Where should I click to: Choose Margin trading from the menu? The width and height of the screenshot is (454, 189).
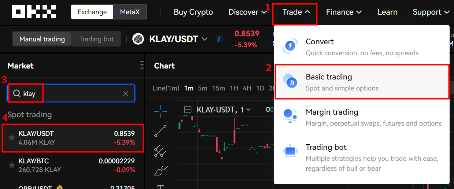362,117
